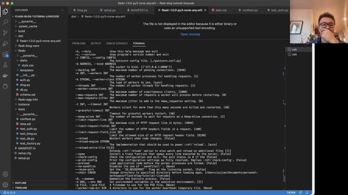Open setup.cfg in the explorer
Image resolution: width=348 pixels, height=195 pixels.
click(24, 153)
